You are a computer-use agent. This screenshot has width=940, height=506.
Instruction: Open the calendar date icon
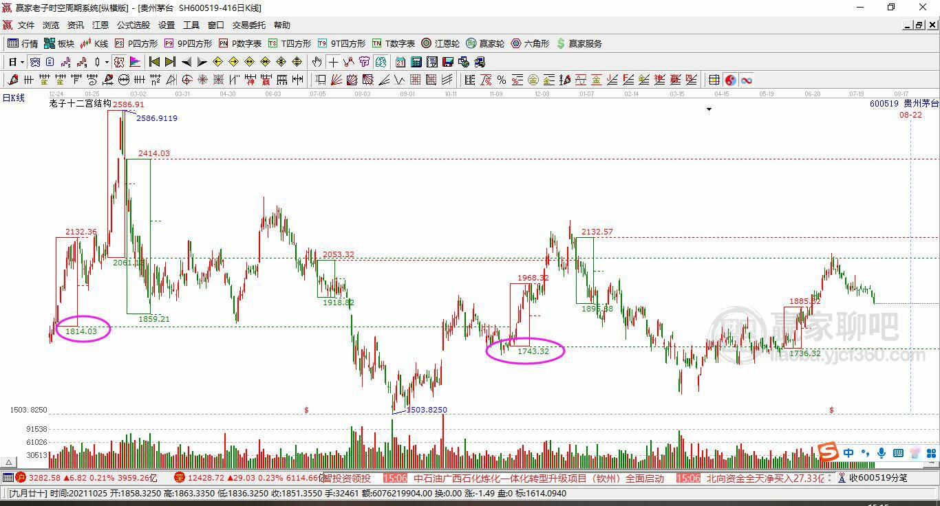click(400, 62)
